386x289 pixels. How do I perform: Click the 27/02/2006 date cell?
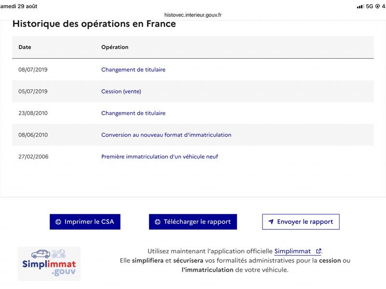(33, 157)
